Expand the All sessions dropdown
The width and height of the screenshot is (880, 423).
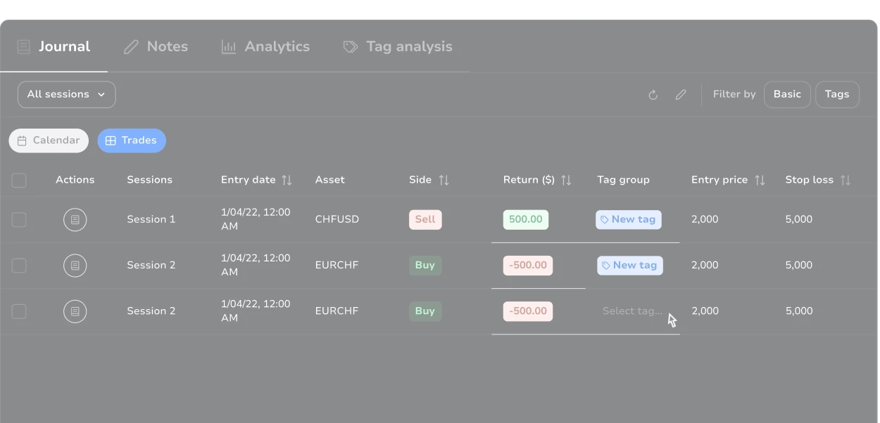click(67, 94)
